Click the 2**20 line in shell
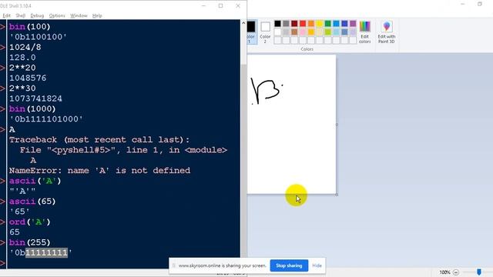This screenshot has height=277, width=493. click(22, 68)
